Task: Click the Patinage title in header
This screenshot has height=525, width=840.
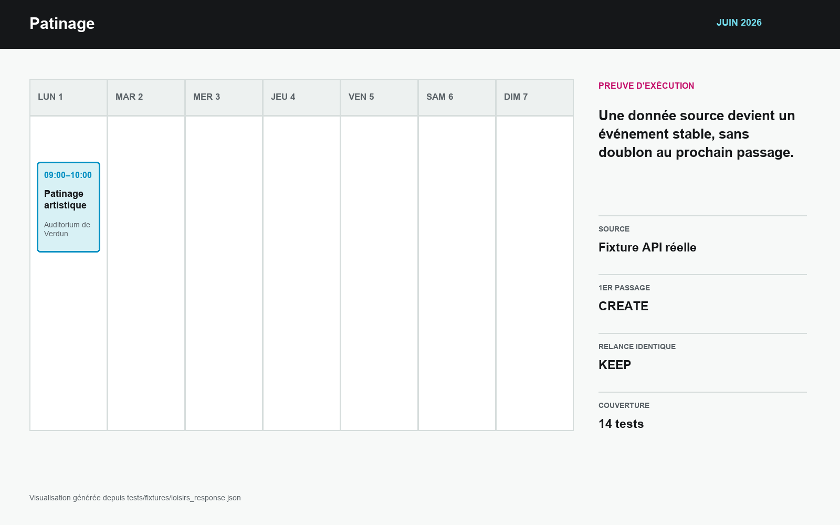Action: pyautogui.click(x=62, y=24)
